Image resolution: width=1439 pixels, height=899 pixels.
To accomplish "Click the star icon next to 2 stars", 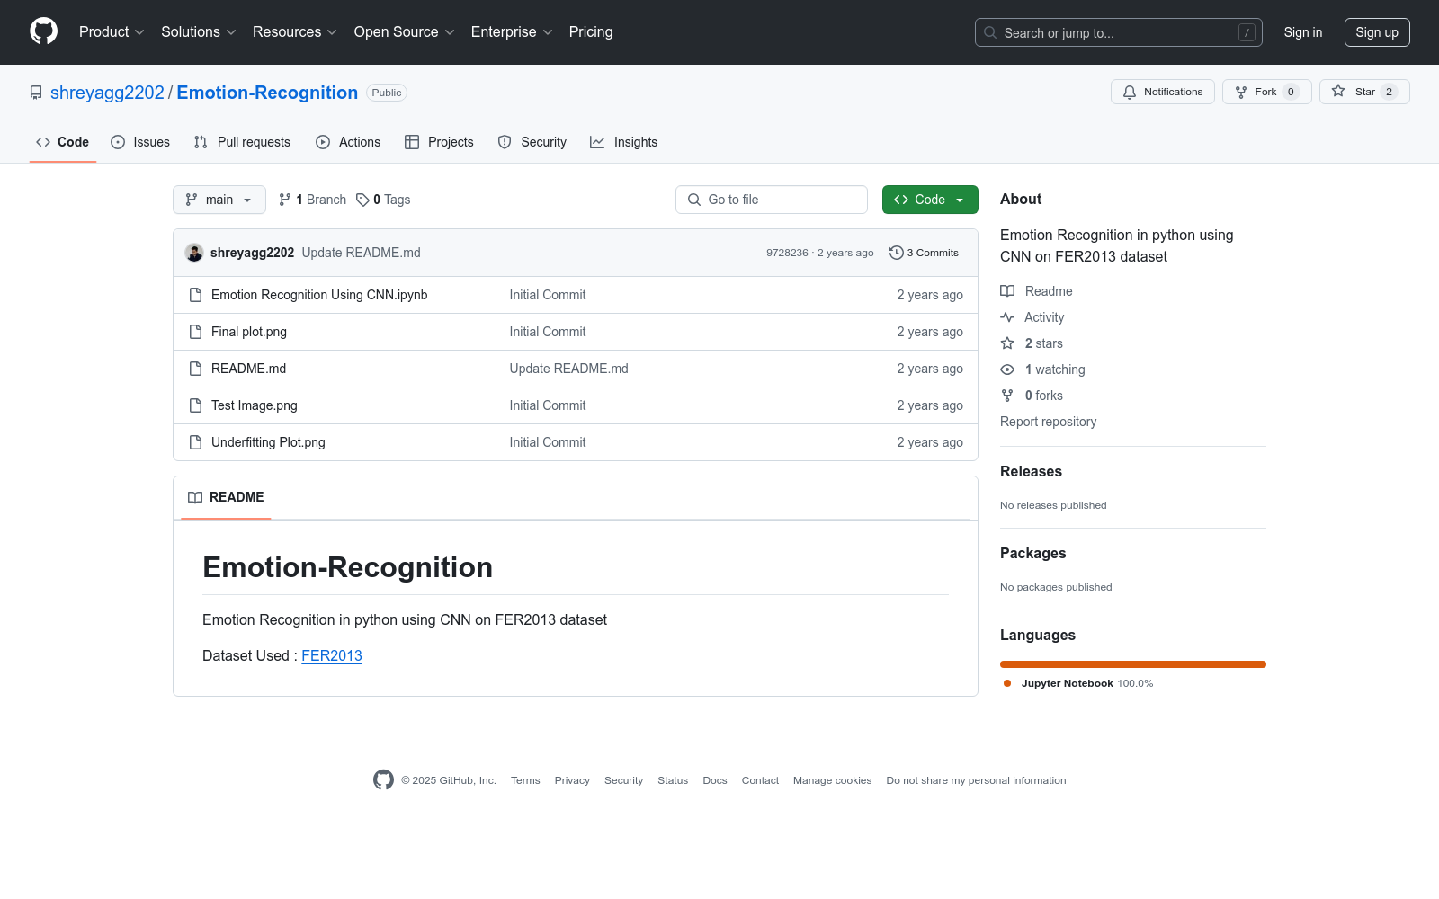I will point(1007,343).
